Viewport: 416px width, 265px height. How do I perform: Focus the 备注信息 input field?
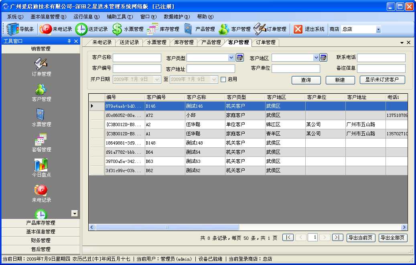point(381,68)
